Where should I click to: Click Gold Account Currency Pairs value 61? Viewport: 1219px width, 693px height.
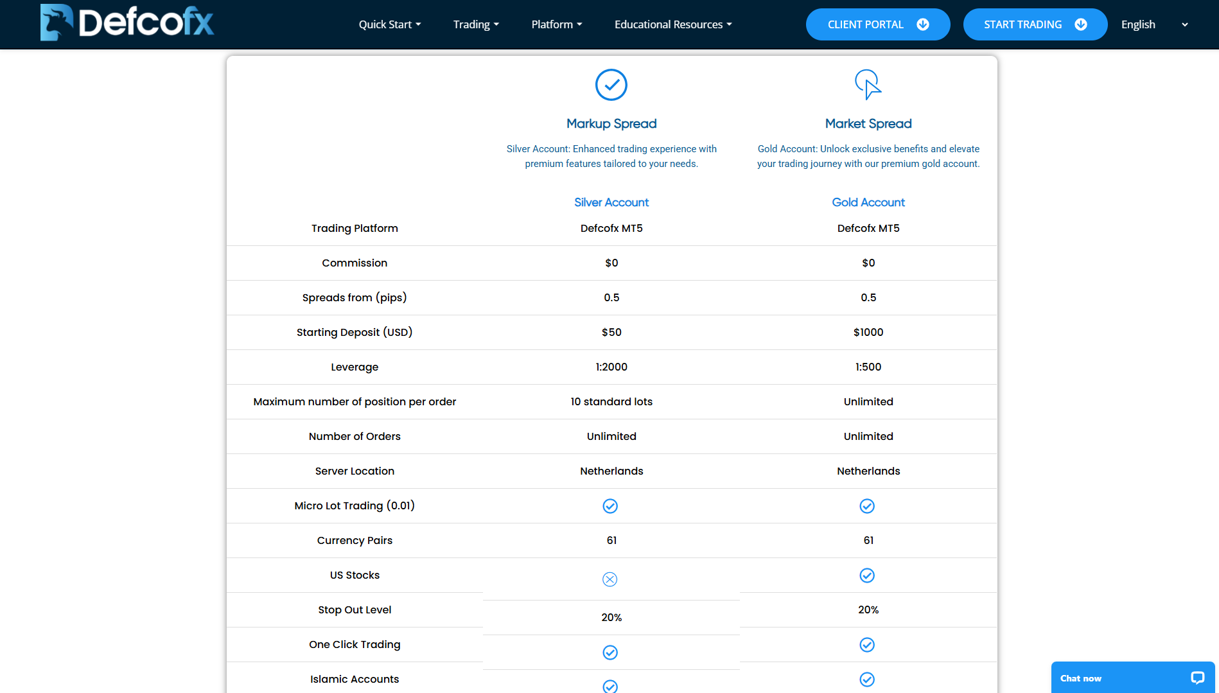point(868,540)
